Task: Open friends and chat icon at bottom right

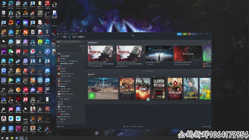Action: [209, 127]
